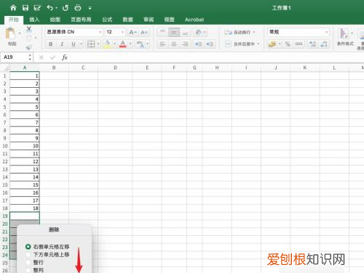Image resolution: width=364 pixels, height=273 pixels.
Task: Click the Home icon in title bar
Action: 13,8
